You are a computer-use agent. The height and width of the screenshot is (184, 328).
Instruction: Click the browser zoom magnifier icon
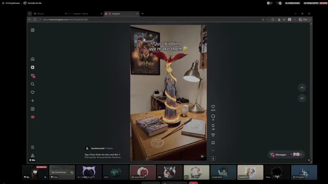click(309, 160)
